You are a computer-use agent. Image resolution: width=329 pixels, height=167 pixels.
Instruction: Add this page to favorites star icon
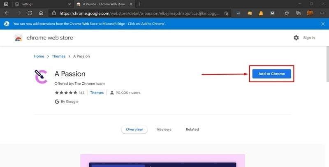point(226,13)
